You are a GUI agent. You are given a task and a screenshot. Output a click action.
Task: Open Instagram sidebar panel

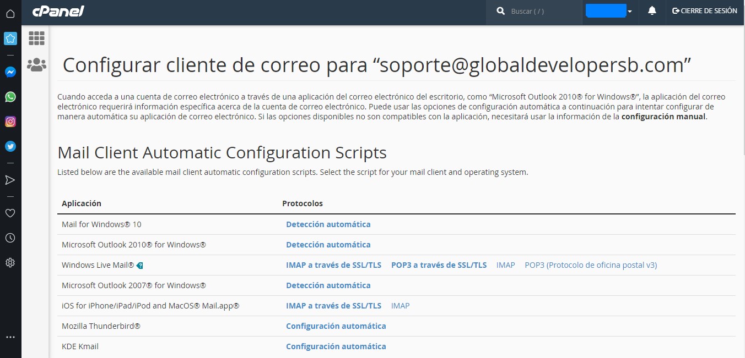click(x=10, y=122)
